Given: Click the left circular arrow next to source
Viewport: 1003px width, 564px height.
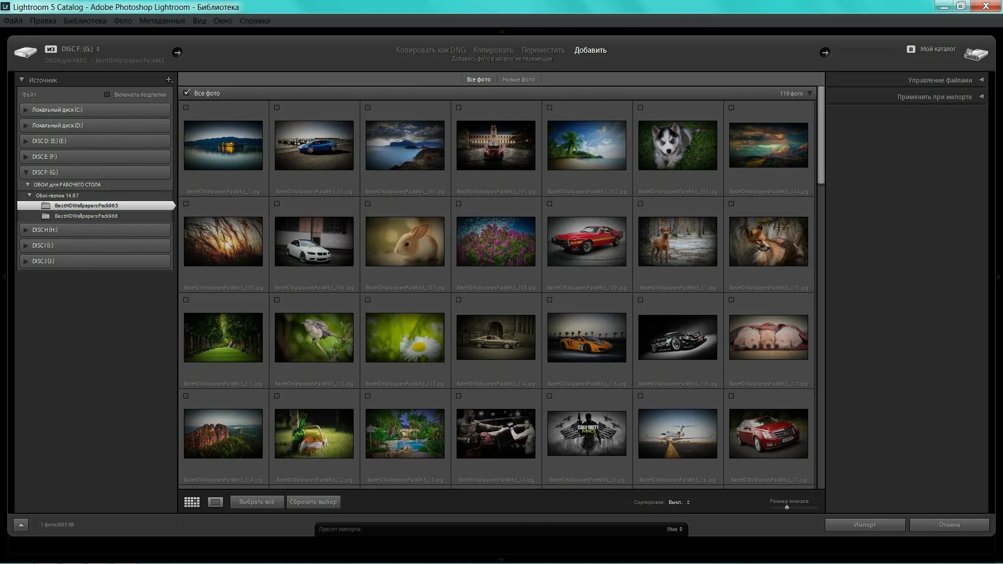Looking at the screenshot, I should pos(177,52).
